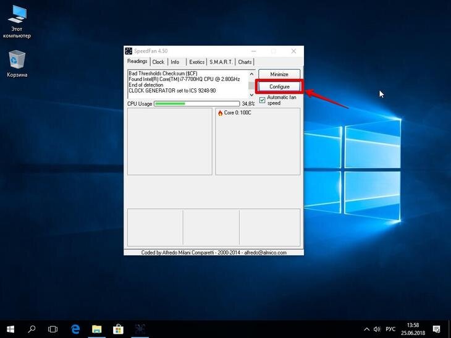Click the flame icon next to Core 0

(221, 112)
